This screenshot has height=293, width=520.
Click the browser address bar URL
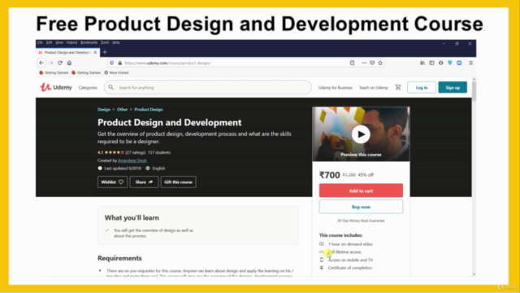pyautogui.click(x=167, y=63)
